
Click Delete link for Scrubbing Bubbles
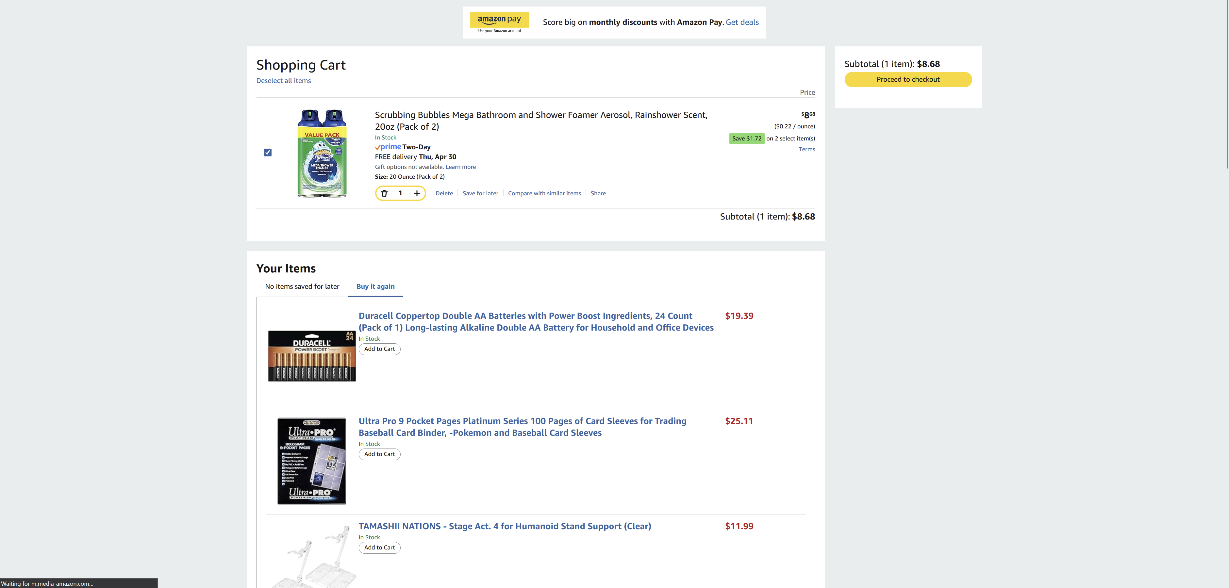tap(444, 193)
